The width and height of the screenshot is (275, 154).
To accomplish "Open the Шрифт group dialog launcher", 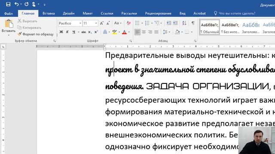I will click(x=131, y=41).
